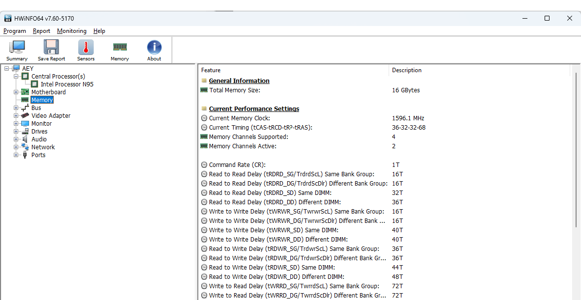Click the Current Performance Settings section icon
581x300 pixels.
[204, 109]
